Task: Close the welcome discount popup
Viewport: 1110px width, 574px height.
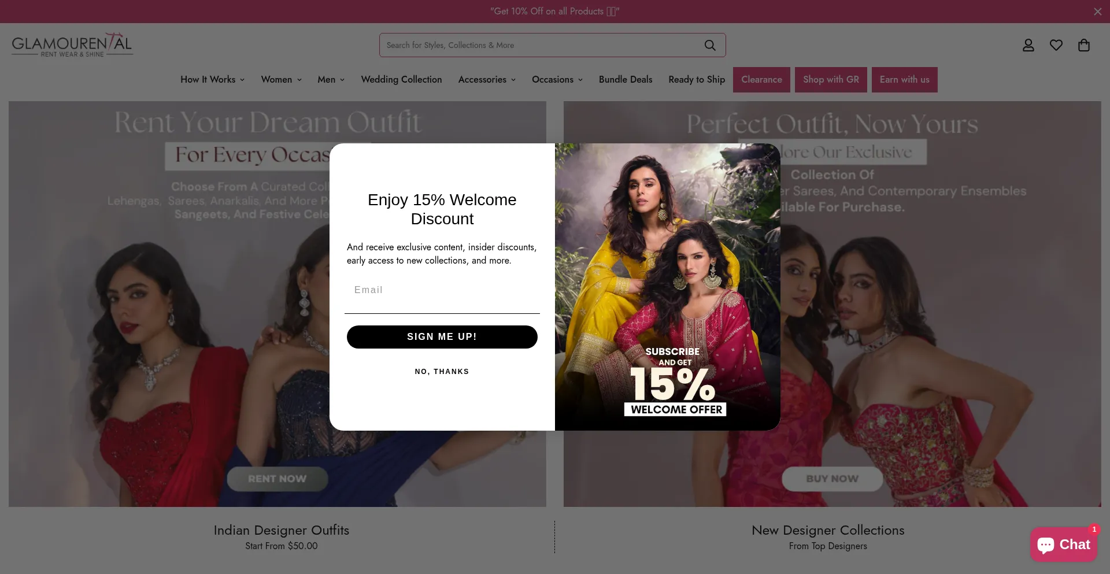Action: pos(768,156)
